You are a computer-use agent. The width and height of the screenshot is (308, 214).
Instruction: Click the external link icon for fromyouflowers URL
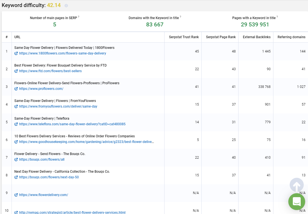[x=16, y=106]
